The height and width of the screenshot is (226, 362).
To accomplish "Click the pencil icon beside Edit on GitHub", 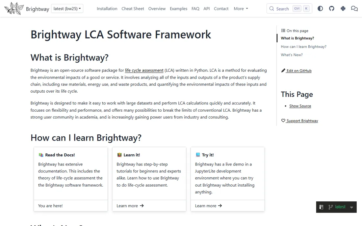I will pyautogui.click(x=283, y=71).
